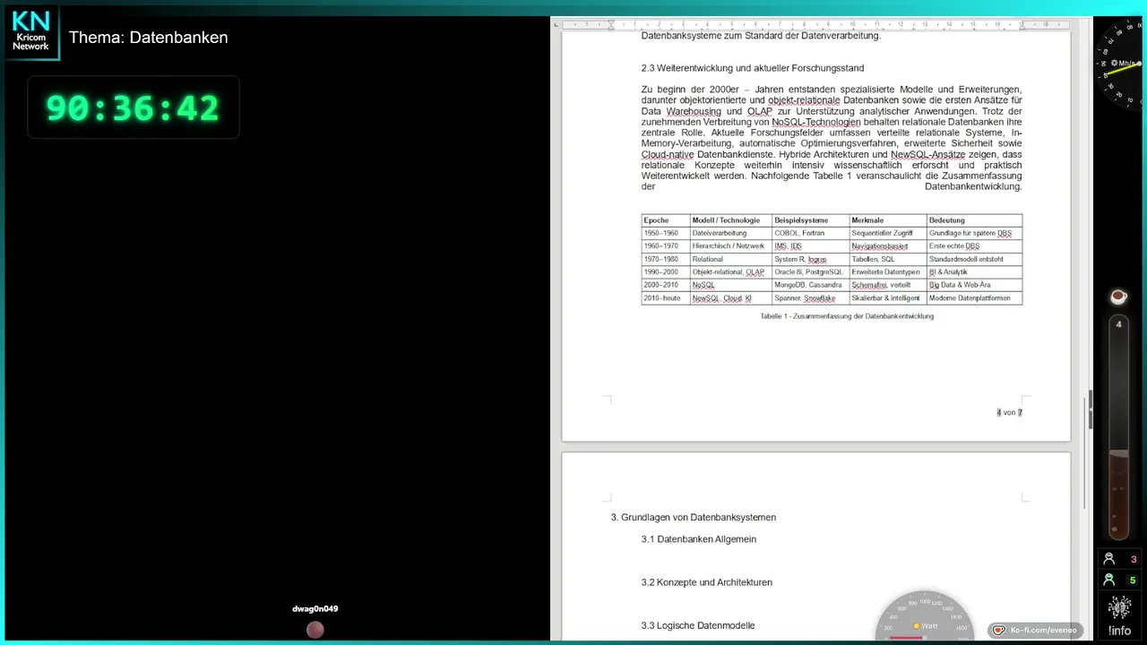Viewport: 1147px width, 645px height.
Task: Click heading 3.2 Konzepte und Architekturen
Action: pyautogui.click(x=707, y=582)
